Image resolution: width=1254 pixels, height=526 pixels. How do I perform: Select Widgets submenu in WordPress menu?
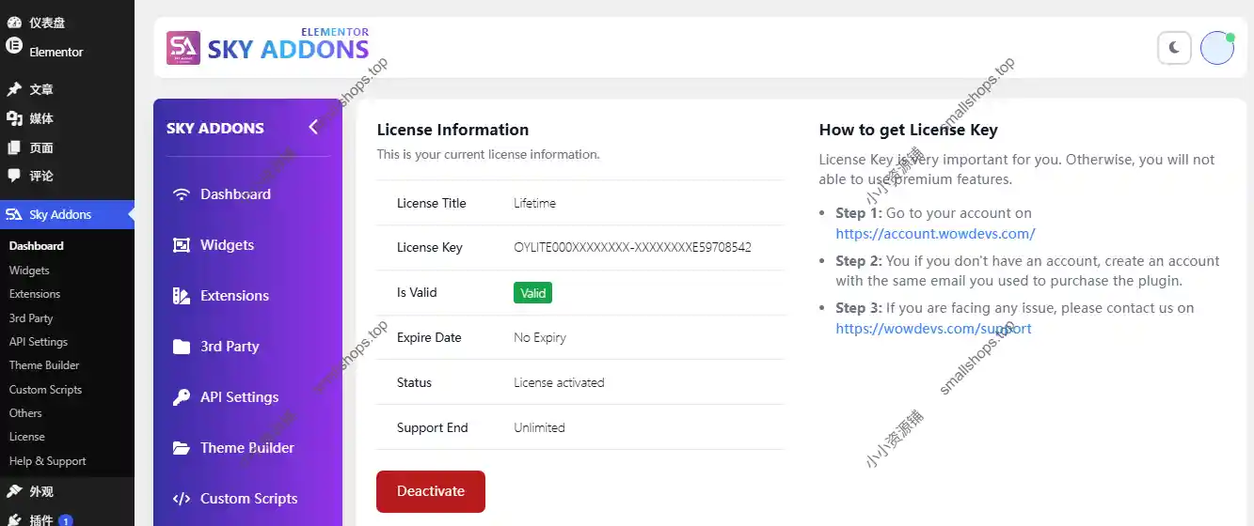[x=29, y=271]
